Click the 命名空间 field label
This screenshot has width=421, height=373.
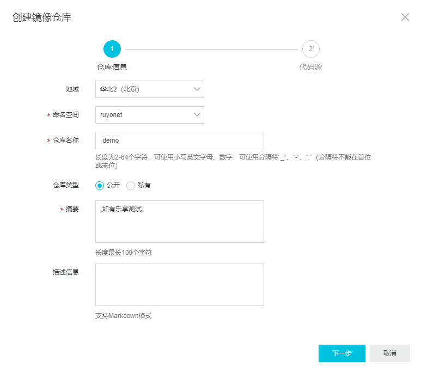click(x=65, y=115)
